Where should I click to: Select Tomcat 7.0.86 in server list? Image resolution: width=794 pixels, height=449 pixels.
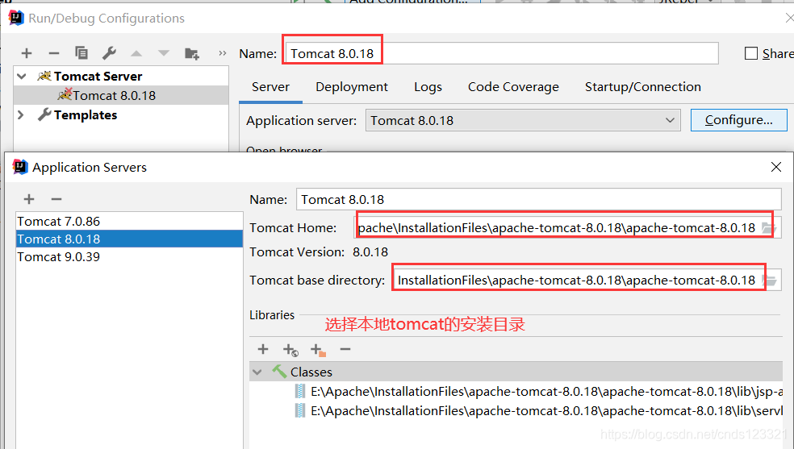tap(129, 221)
